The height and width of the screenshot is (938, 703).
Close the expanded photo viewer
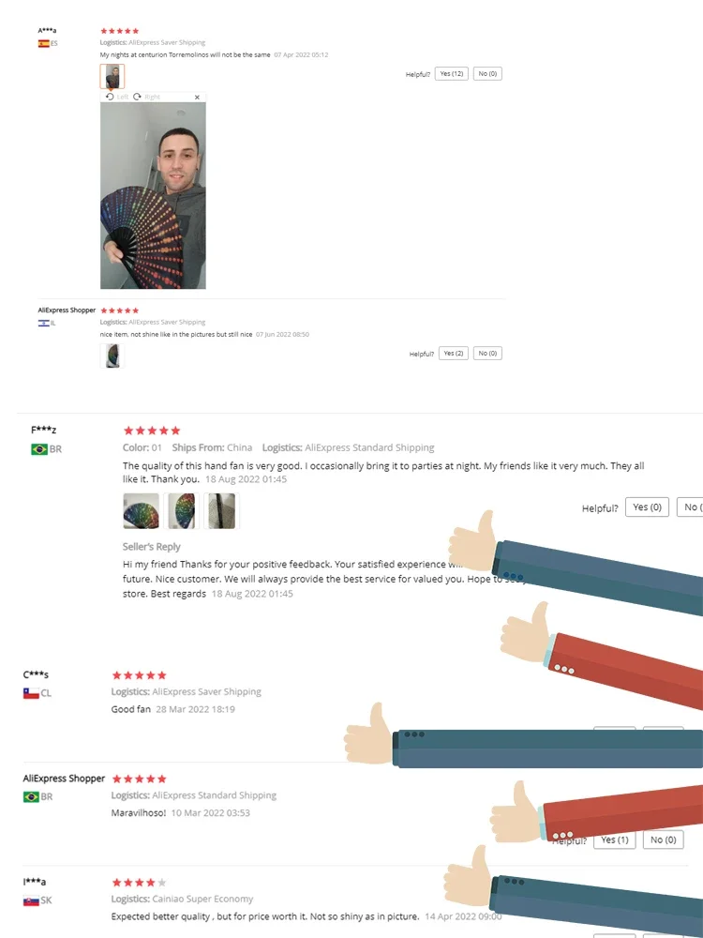coord(197,97)
